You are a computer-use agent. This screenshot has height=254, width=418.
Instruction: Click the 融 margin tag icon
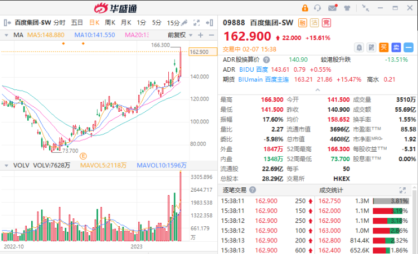[302, 23]
